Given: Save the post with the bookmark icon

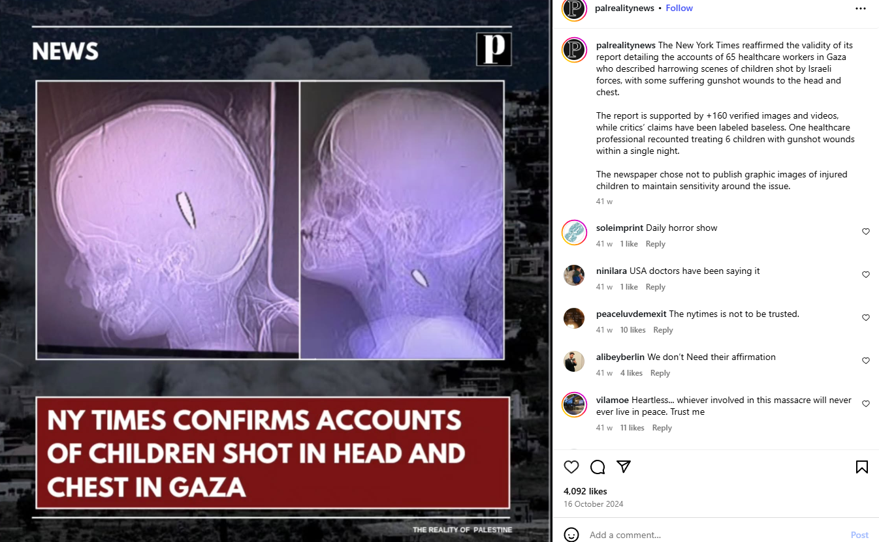Looking at the screenshot, I should [862, 467].
